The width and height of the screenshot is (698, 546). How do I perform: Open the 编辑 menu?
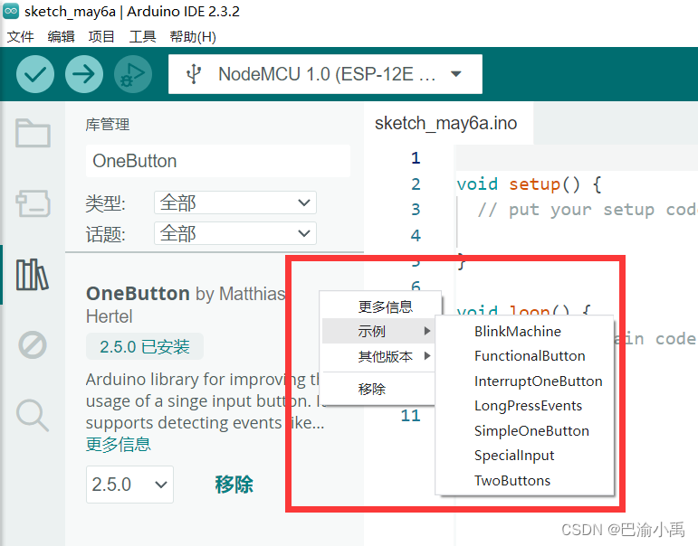point(61,36)
